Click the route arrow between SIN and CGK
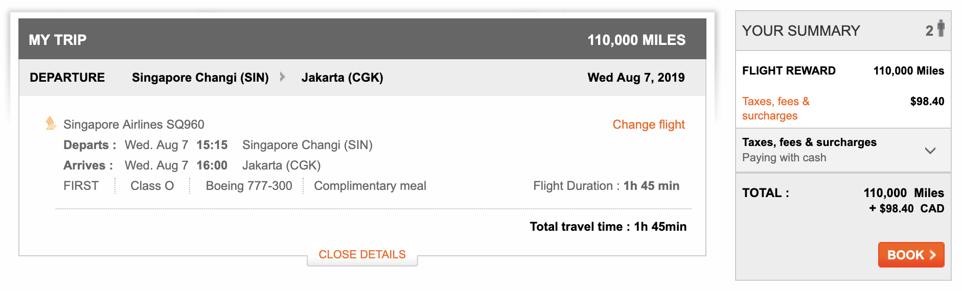962x291 pixels. point(282,77)
